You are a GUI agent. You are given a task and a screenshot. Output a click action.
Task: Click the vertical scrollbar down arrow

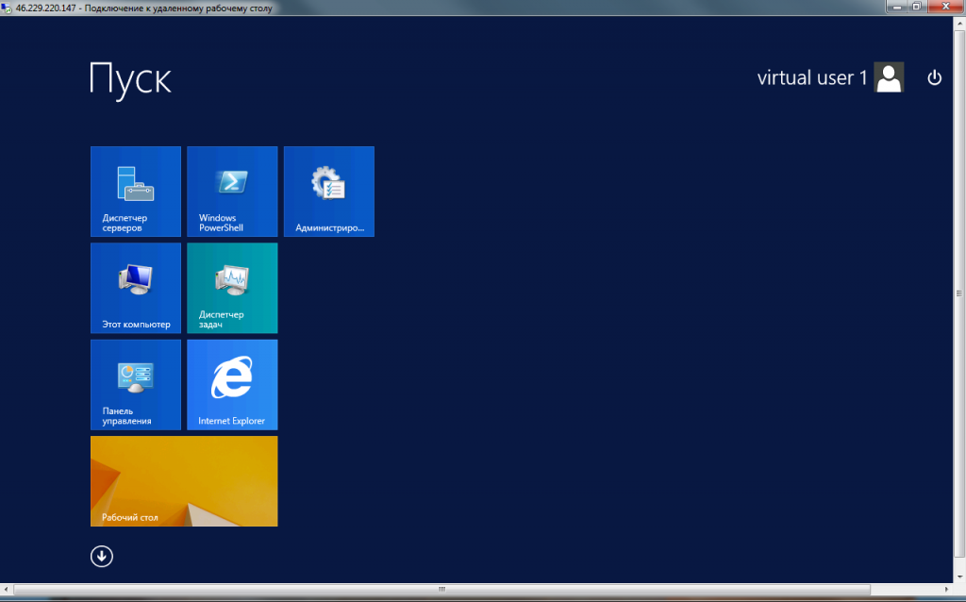click(x=959, y=577)
